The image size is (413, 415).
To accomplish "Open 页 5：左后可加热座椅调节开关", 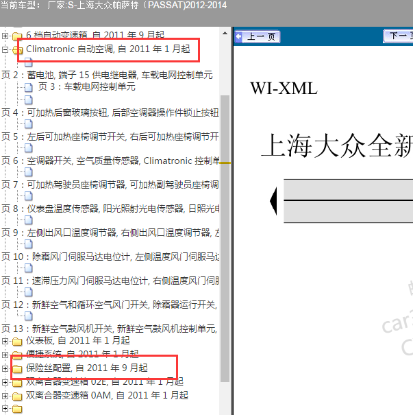I will 110,137.
